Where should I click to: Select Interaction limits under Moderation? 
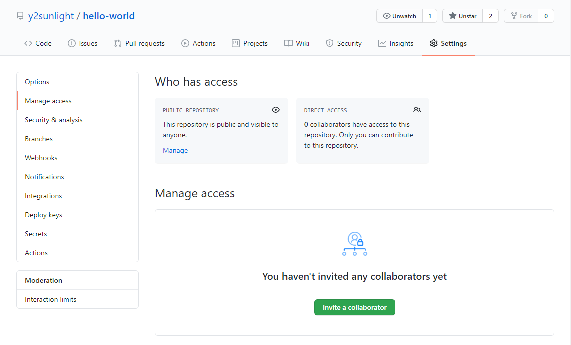pyautogui.click(x=50, y=299)
